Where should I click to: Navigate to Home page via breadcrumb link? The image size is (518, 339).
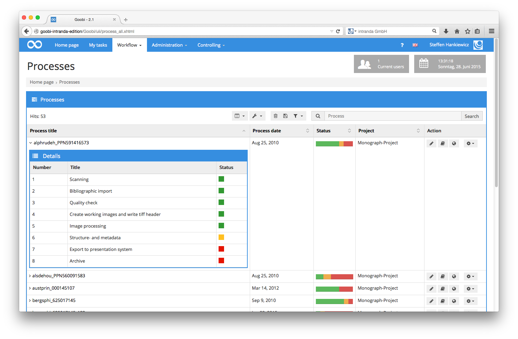click(41, 82)
